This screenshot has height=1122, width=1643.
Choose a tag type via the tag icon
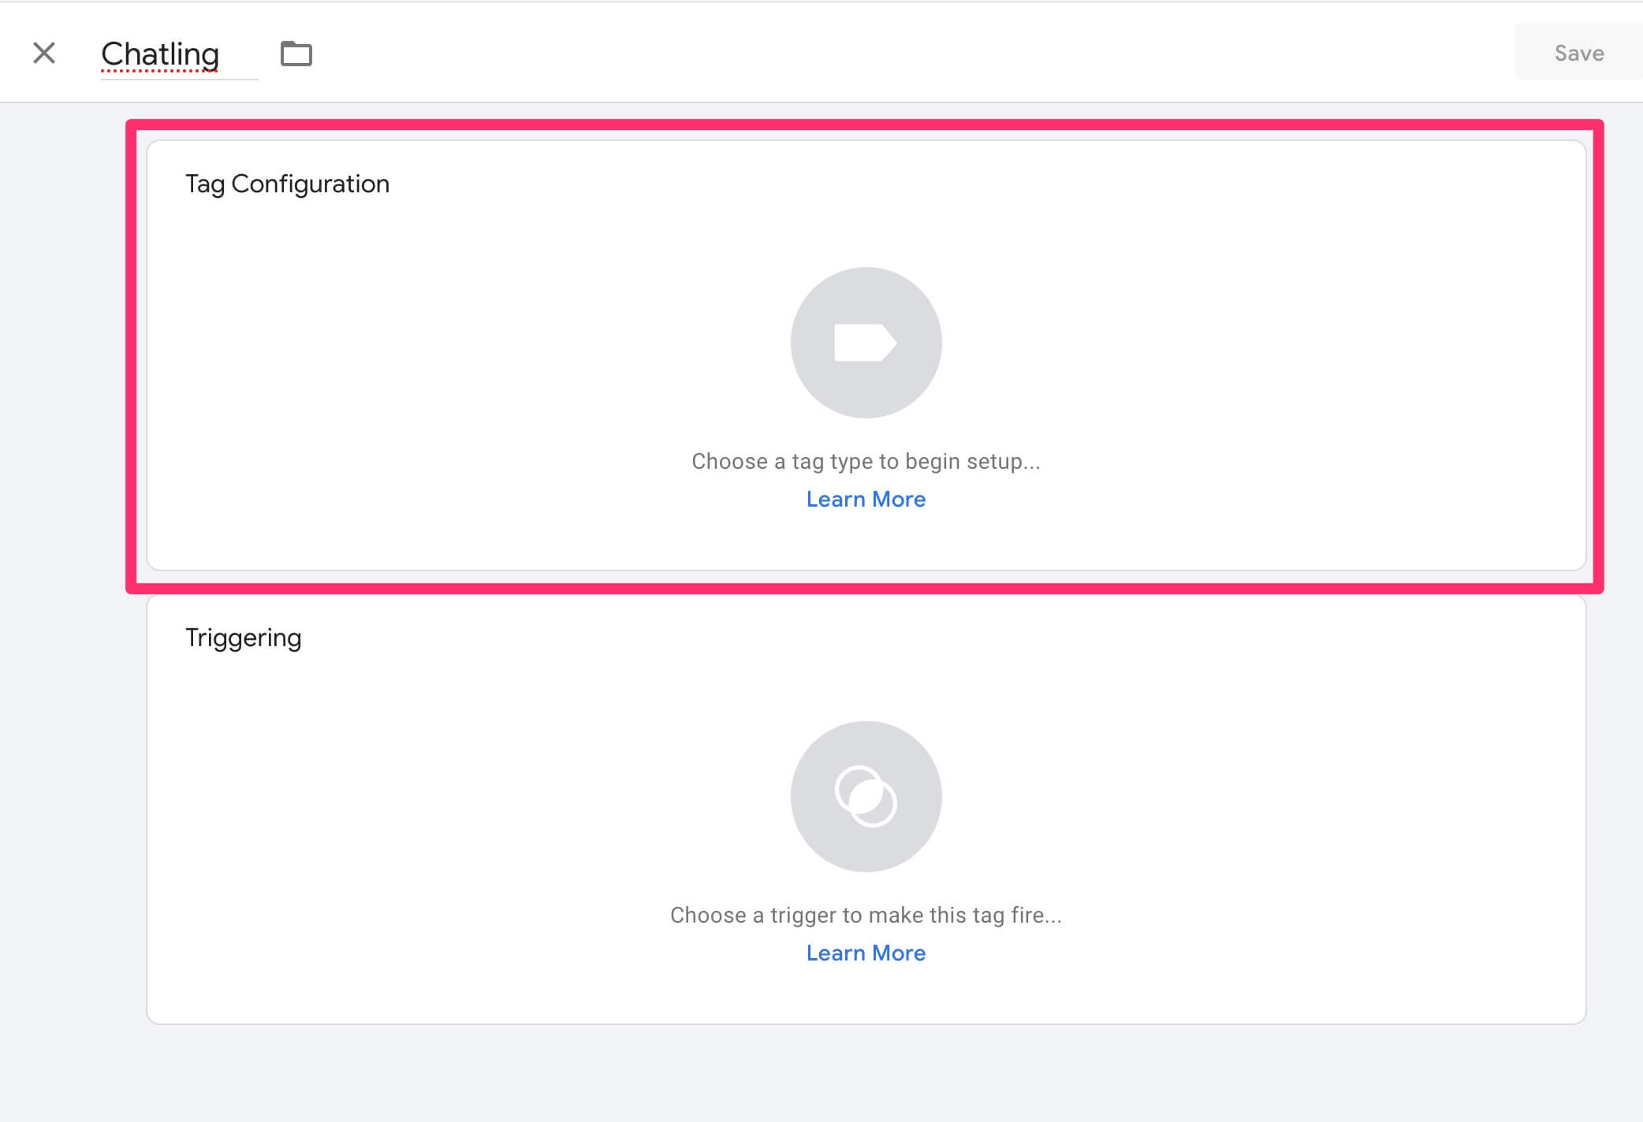pos(866,343)
